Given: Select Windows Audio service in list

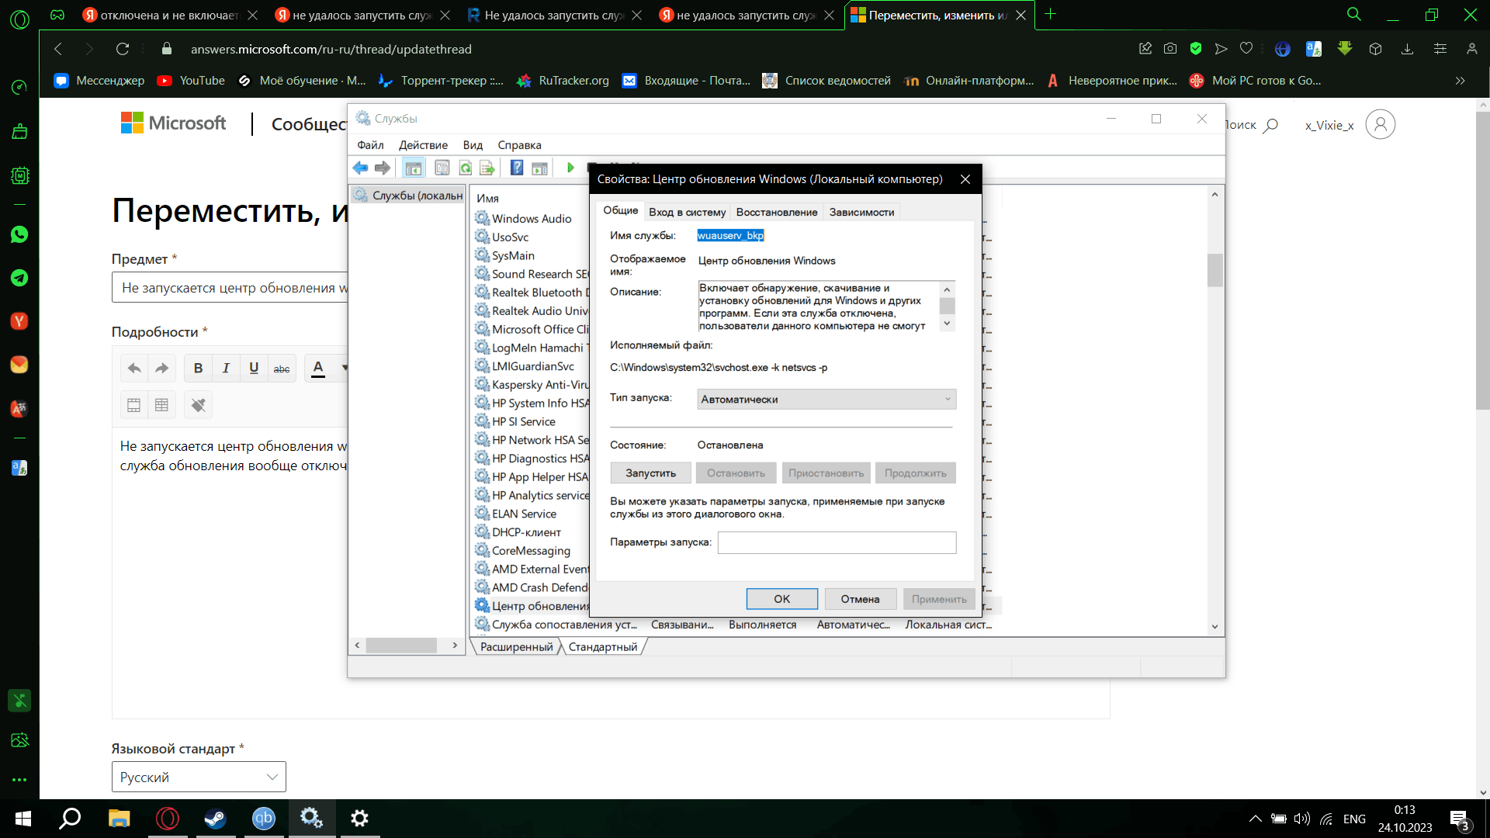Looking at the screenshot, I should click(x=532, y=219).
